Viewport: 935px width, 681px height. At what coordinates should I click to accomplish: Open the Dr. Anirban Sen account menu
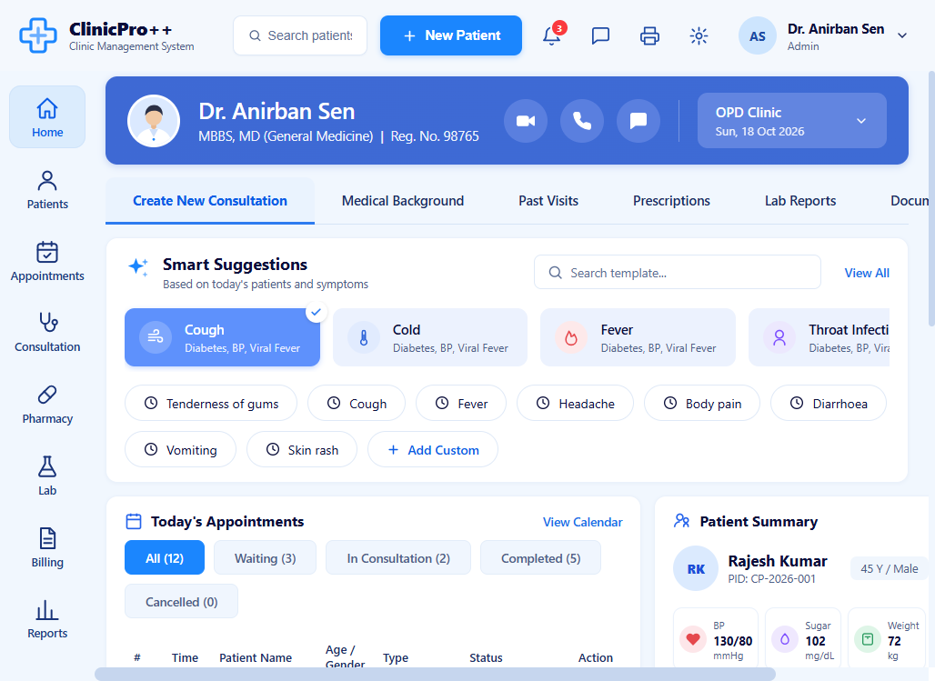point(824,35)
